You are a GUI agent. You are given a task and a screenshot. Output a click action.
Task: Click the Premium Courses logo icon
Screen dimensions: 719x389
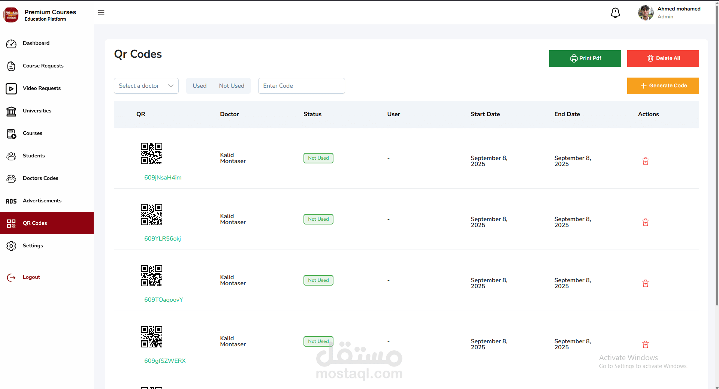11,15
